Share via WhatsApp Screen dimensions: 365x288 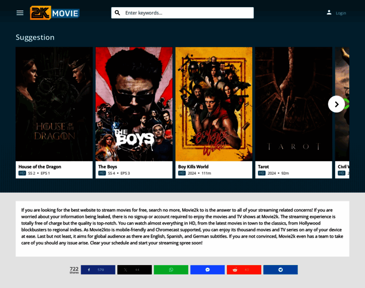(x=171, y=270)
